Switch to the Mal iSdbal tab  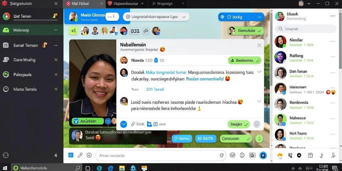[84, 3]
